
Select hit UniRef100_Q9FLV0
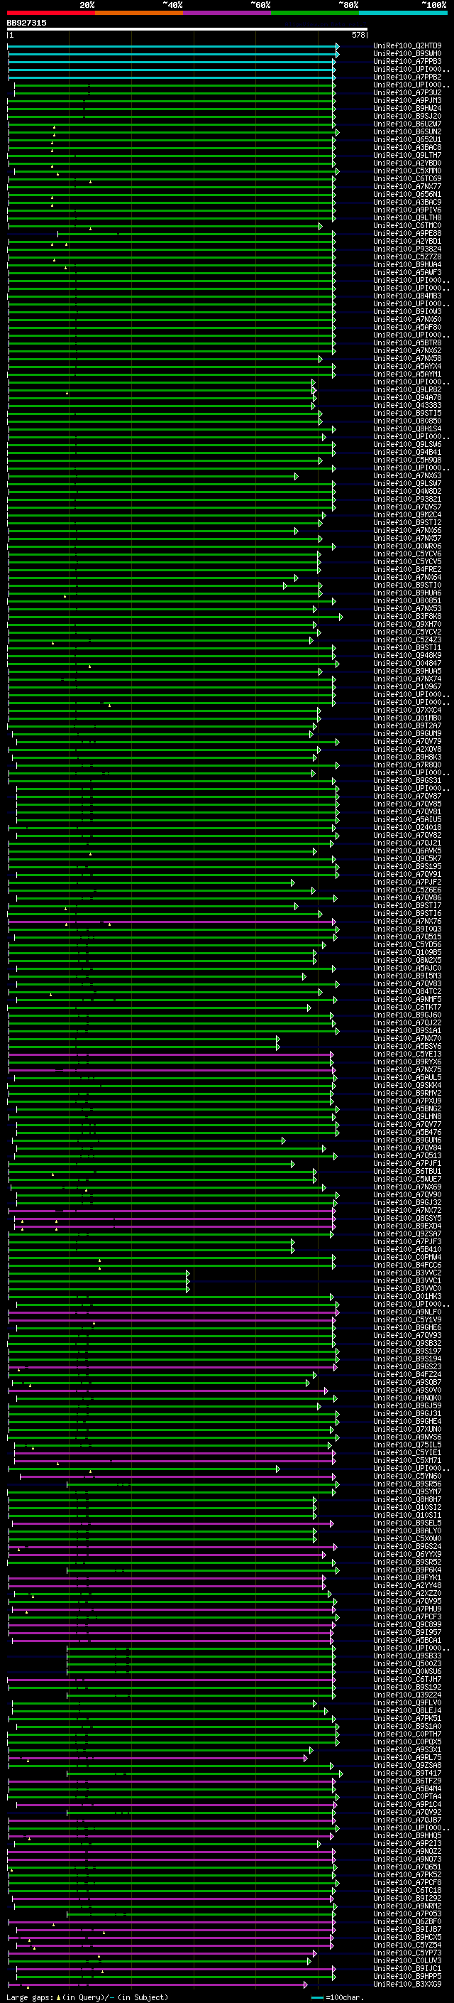click(x=407, y=1702)
